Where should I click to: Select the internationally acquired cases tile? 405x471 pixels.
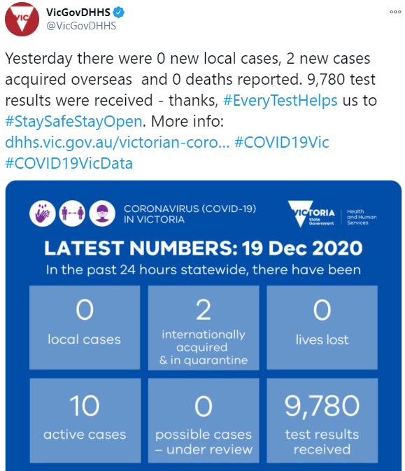point(204,328)
